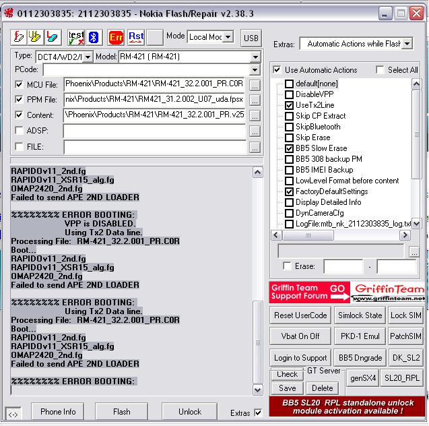429x426 pixels.
Task: Click the Bluetooth toolbar icon
Action: coord(94,37)
